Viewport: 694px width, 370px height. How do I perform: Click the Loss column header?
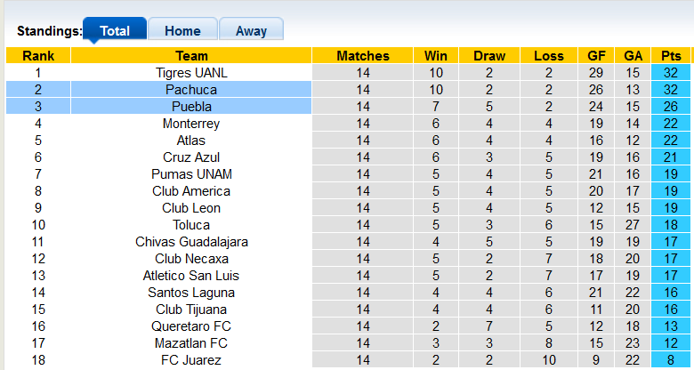tap(548, 56)
